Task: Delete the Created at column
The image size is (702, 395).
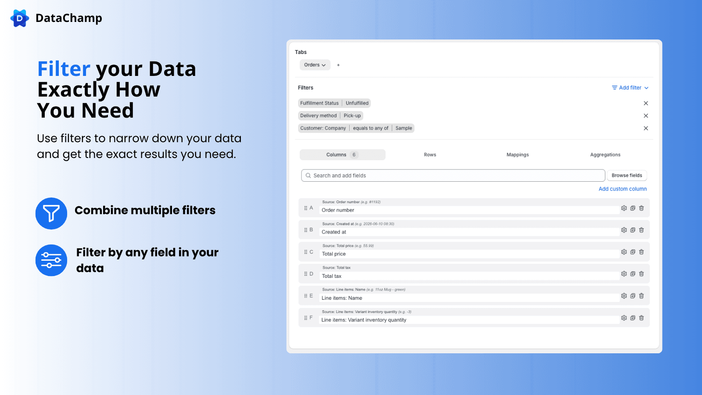Action: pos(641,230)
